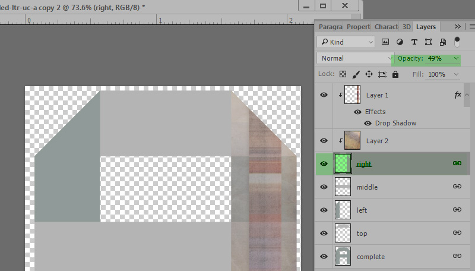Click the right layer thumbnail
The width and height of the screenshot is (475, 271).
click(x=343, y=163)
